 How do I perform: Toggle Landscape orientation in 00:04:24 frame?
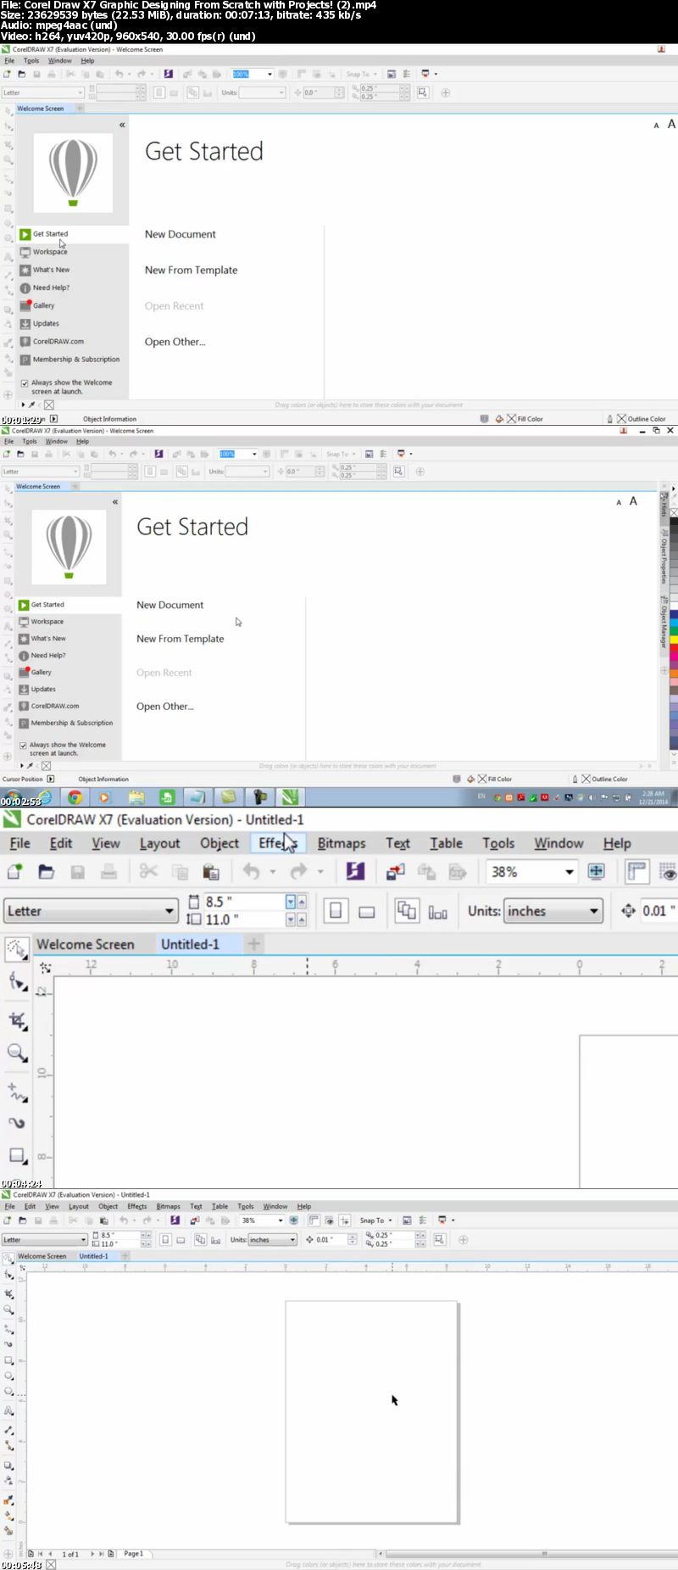(x=367, y=911)
